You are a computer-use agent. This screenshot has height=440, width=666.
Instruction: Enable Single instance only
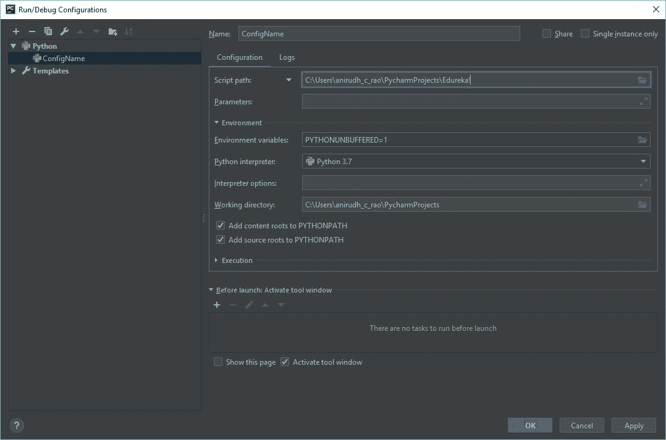pyautogui.click(x=585, y=33)
